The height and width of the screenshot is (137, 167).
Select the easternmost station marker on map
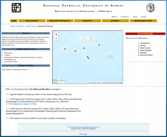tap(99, 45)
